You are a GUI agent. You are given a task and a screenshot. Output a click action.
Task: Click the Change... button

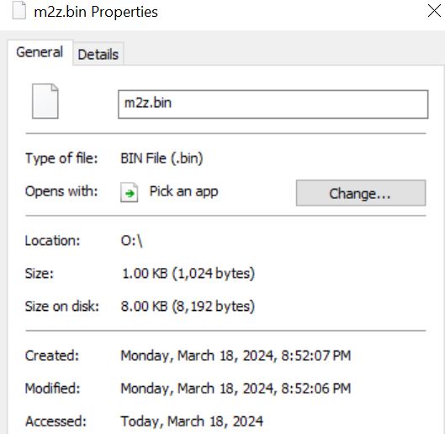tap(361, 193)
